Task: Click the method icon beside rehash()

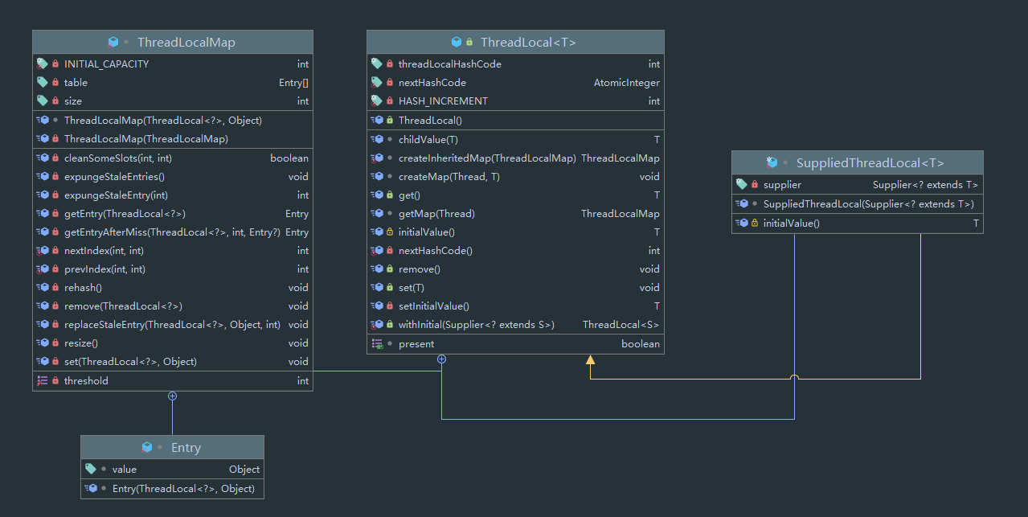Action: pos(43,288)
